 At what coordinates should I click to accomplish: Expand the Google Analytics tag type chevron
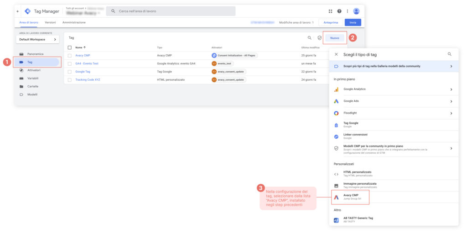(x=451, y=89)
